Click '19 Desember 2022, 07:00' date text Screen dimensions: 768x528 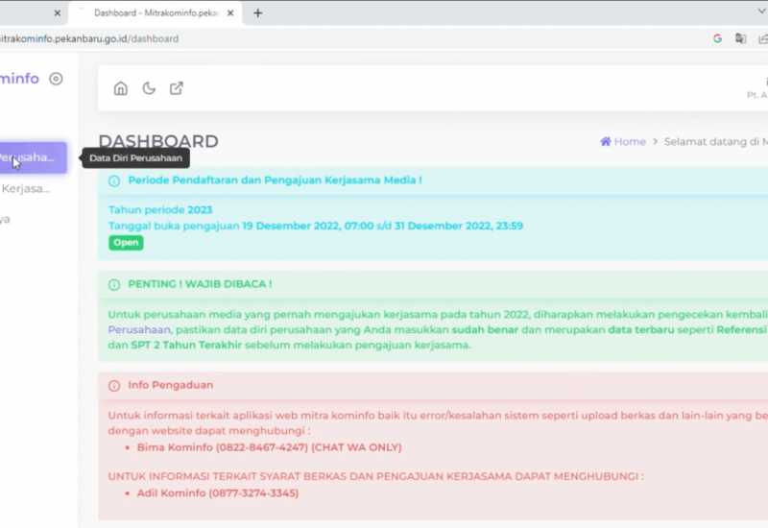click(307, 226)
